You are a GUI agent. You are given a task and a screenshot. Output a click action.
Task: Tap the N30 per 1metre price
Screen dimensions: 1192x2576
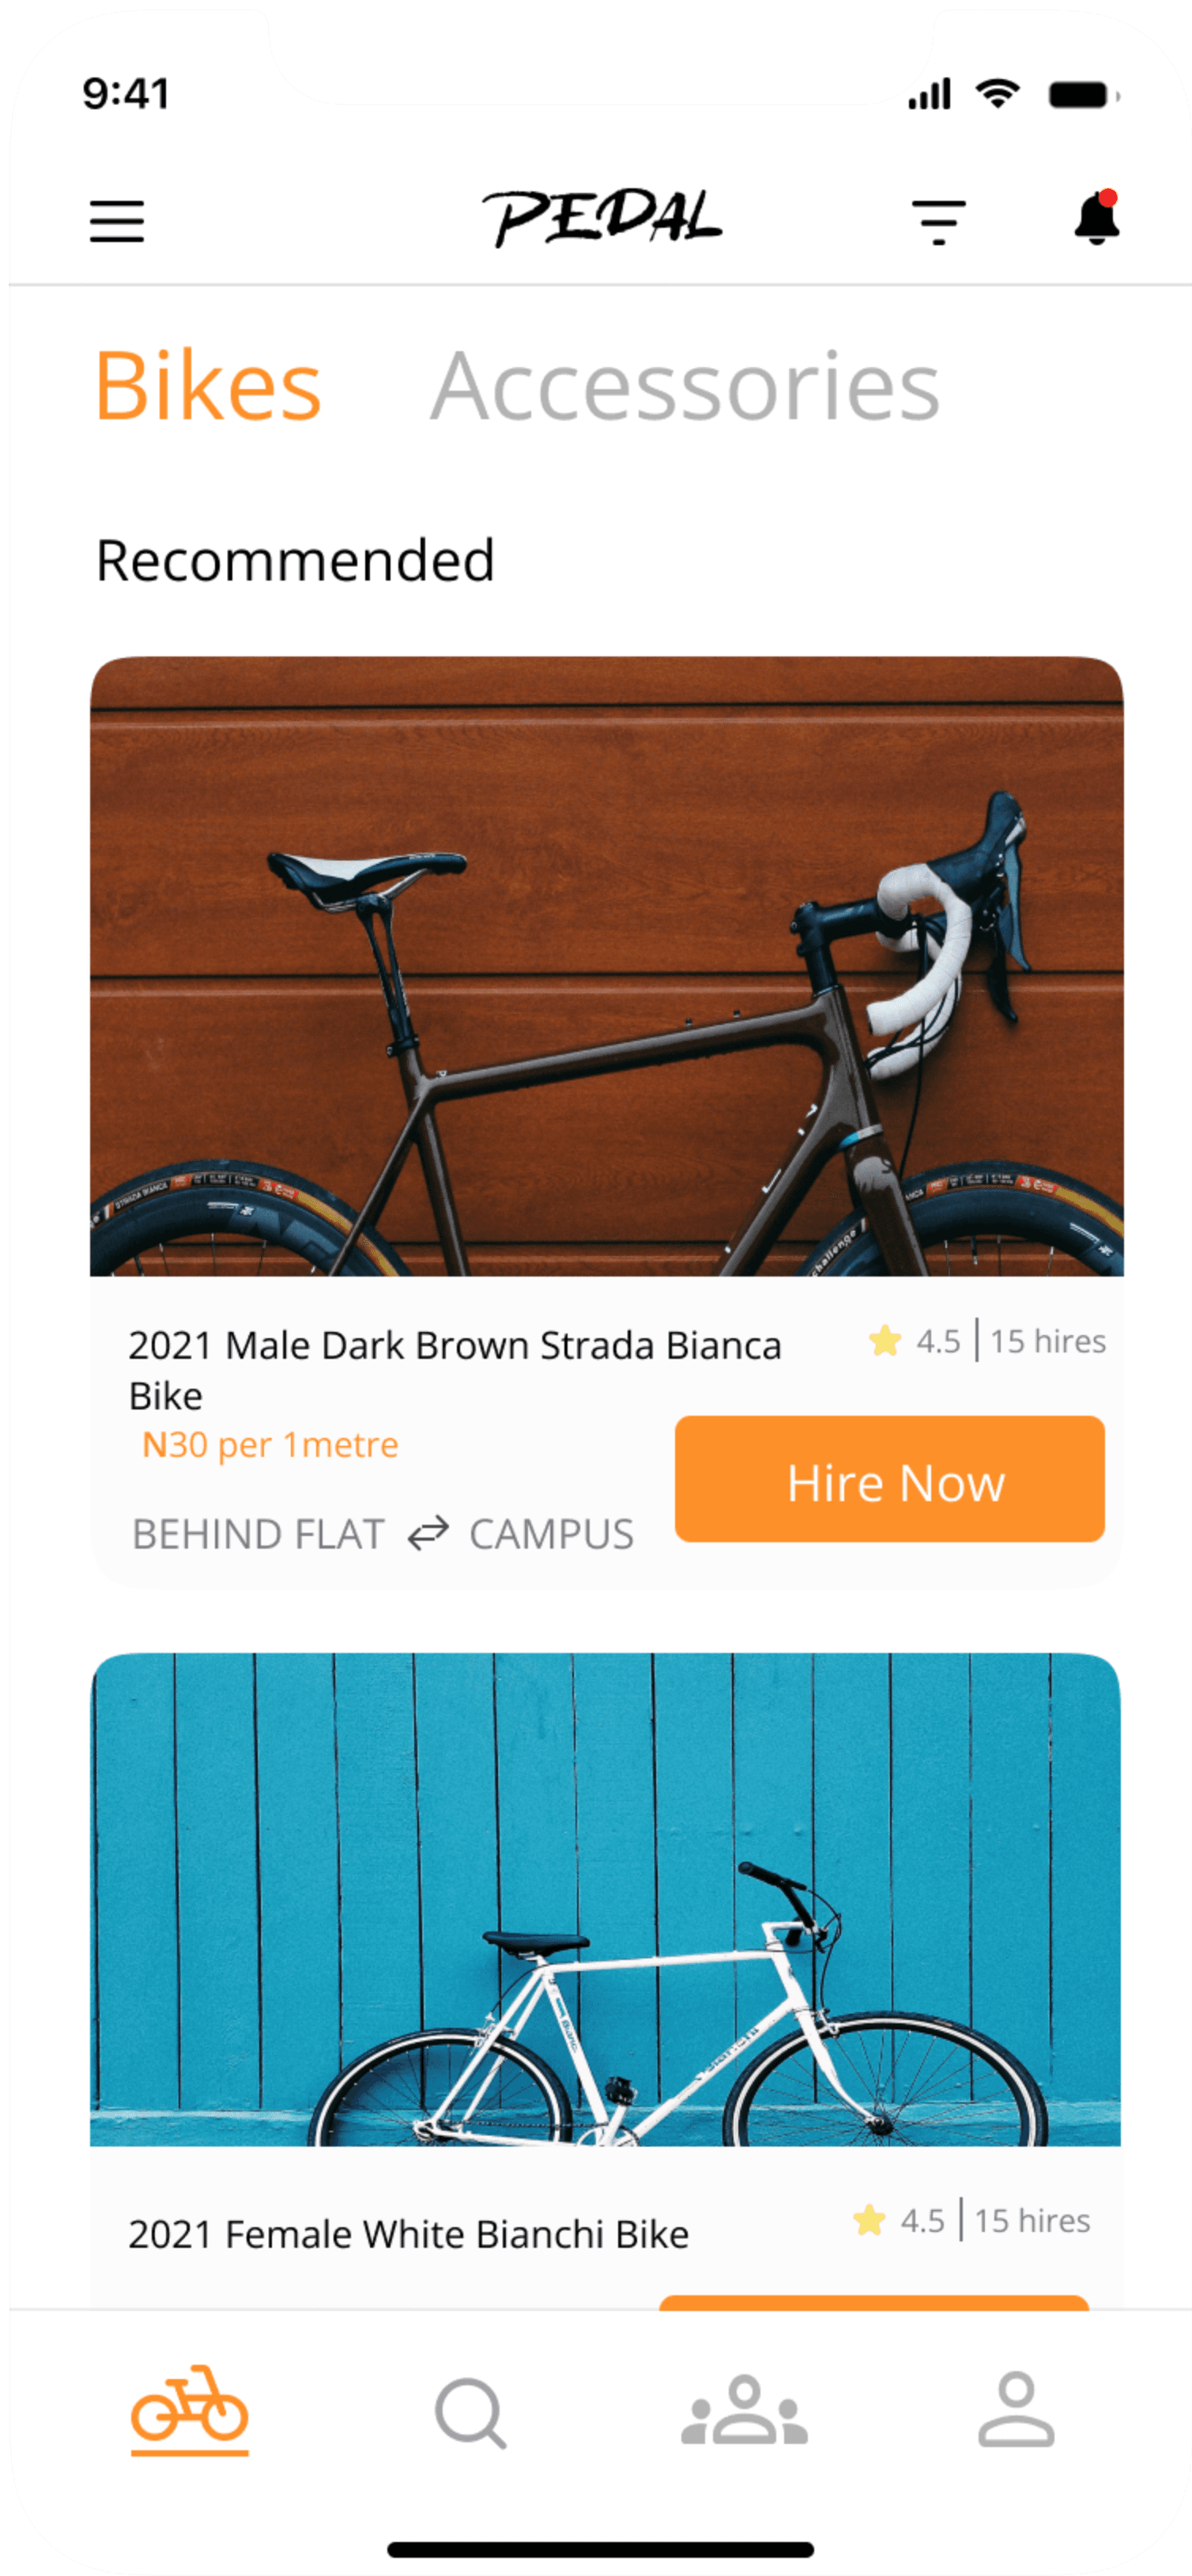[270, 1444]
